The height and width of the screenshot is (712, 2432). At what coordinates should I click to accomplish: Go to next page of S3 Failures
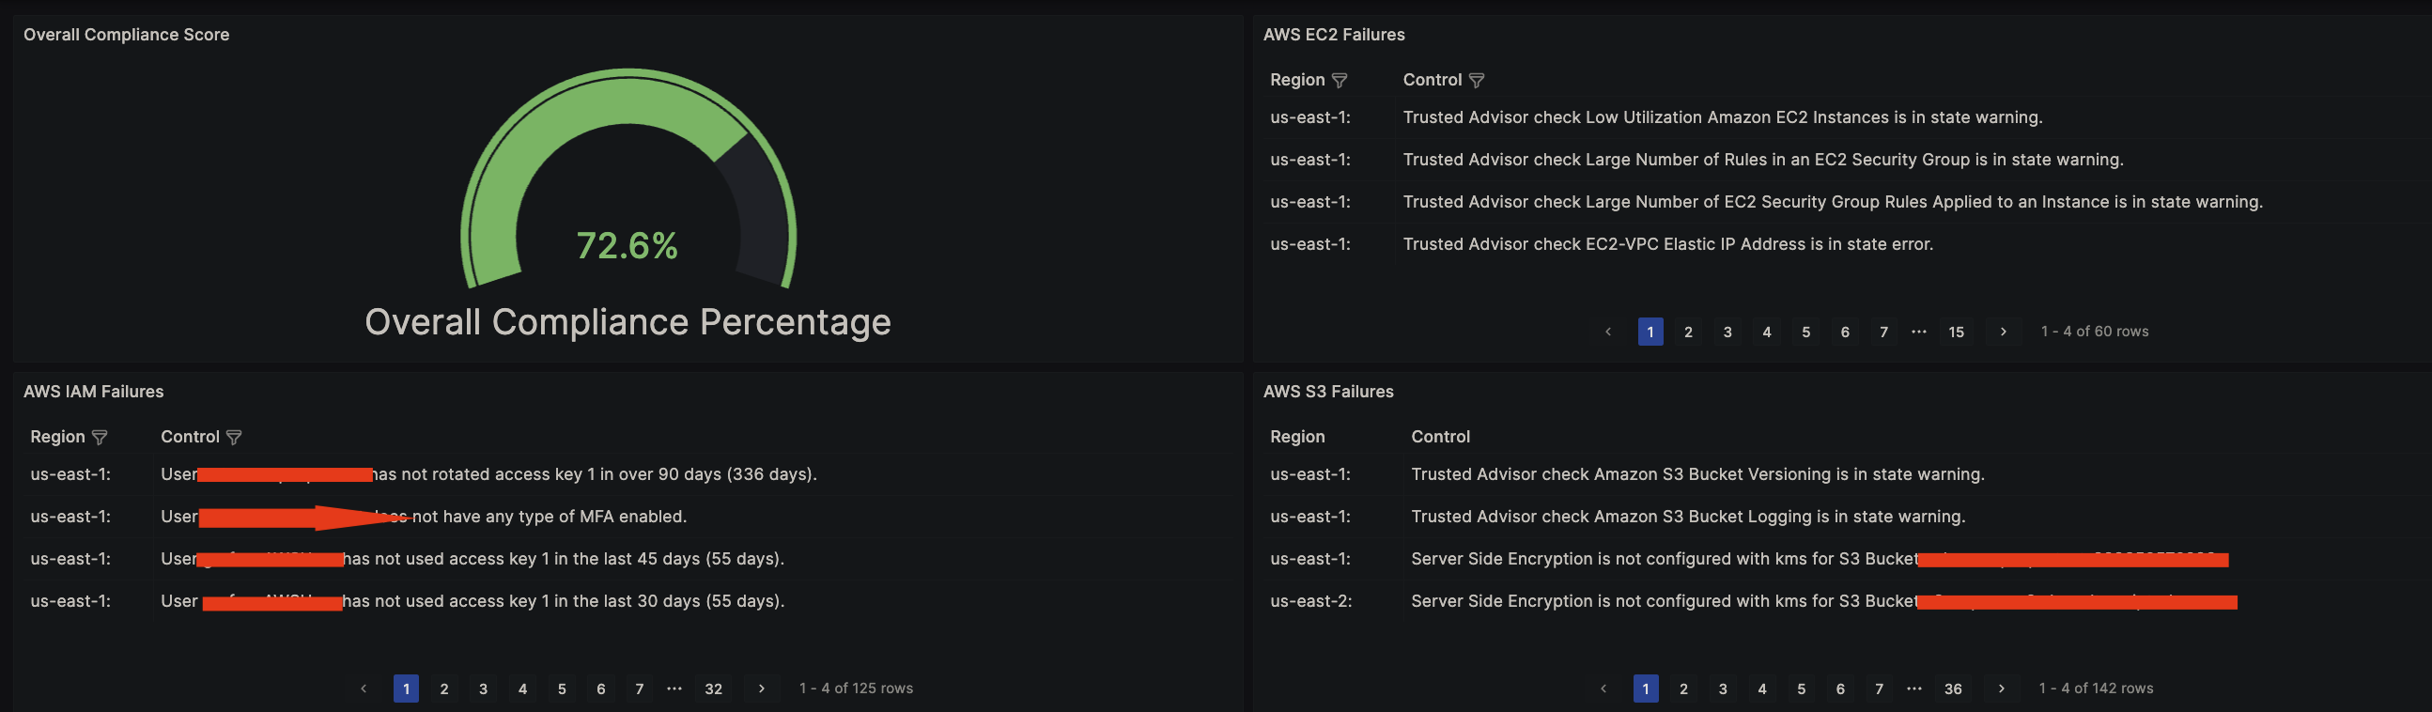(x=2001, y=689)
